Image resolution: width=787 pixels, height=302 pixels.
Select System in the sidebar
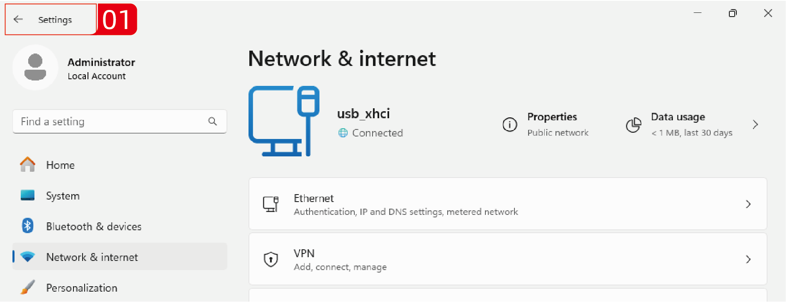click(63, 196)
